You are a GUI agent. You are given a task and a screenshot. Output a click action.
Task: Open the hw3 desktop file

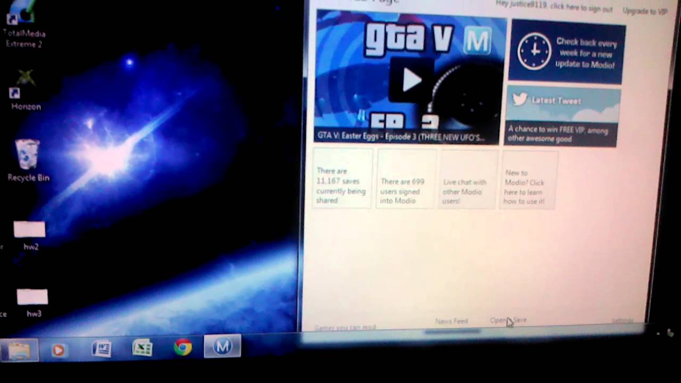pyautogui.click(x=32, y=303)
